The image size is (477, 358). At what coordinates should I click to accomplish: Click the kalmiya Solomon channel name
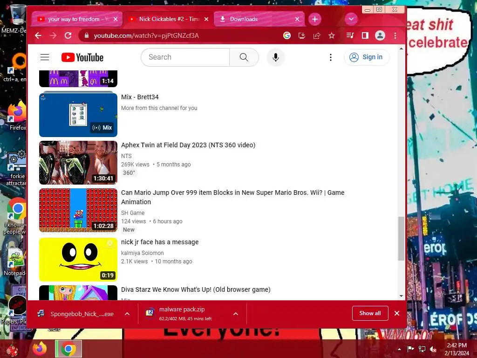143,253
